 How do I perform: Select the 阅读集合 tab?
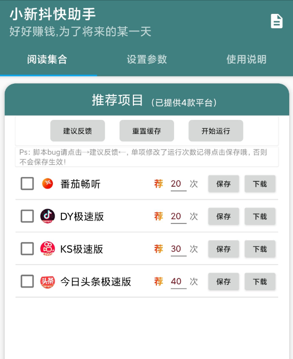click(47, 60)
